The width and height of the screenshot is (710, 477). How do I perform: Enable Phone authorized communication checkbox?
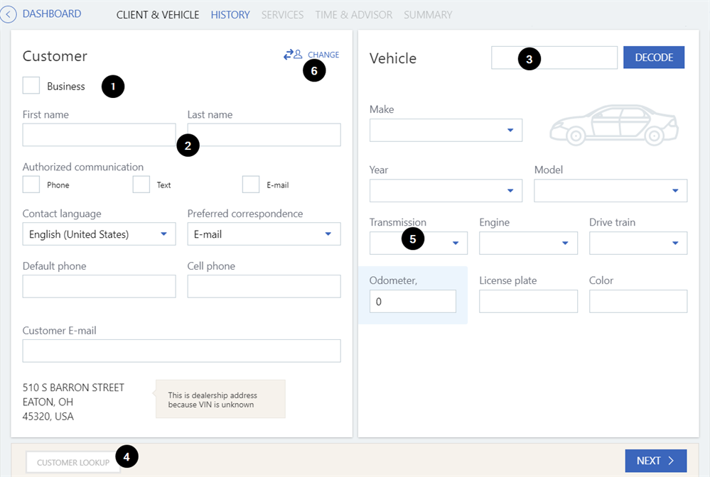point(31,185)
